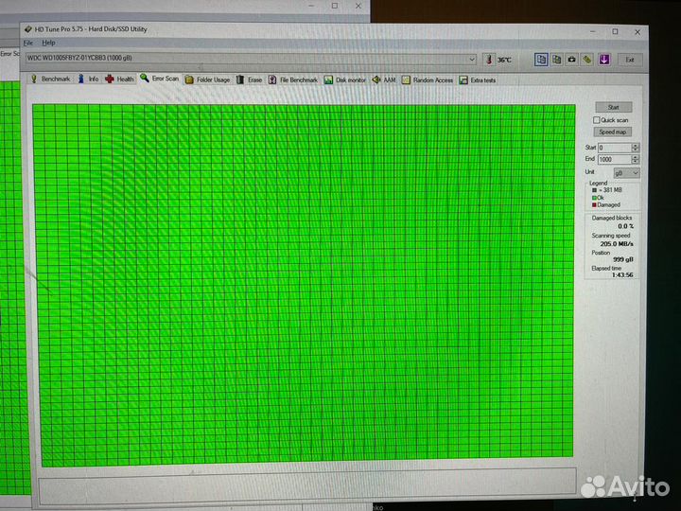Click the green Ok legend swatch
The width and height of the screenshot is (681, 511).
click(594, 198)
